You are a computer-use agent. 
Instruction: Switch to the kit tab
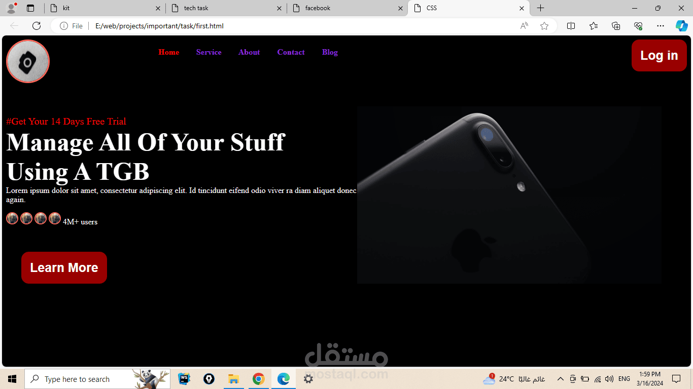[x=105, y=8]
